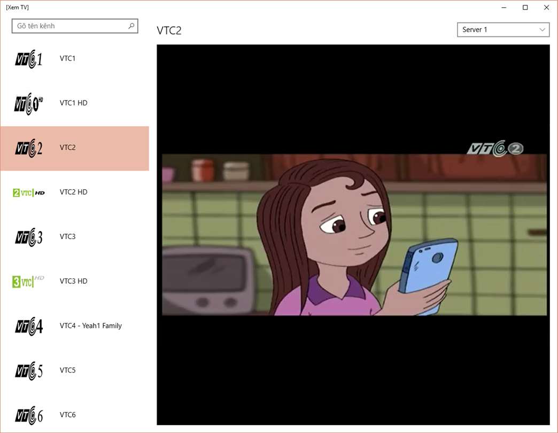Screen dimensions: 558x433
Task: Click the VTC1 channel logo
Action: click(x=29, y=59)
